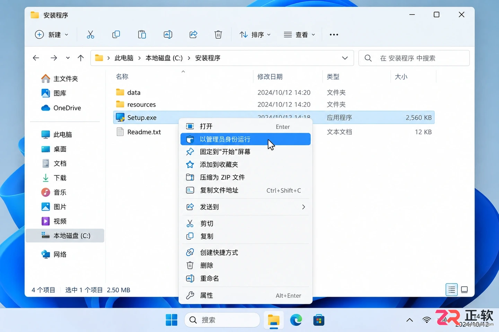This screenshot has height=332, width=499.
Task: Go forward with the right arrow button
Action: (x=54, y=58)
